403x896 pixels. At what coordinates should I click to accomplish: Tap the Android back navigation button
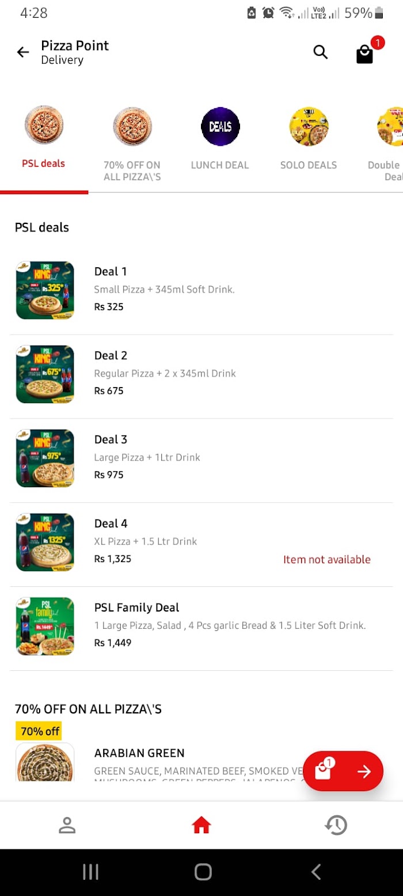click(x=315, y=872)
